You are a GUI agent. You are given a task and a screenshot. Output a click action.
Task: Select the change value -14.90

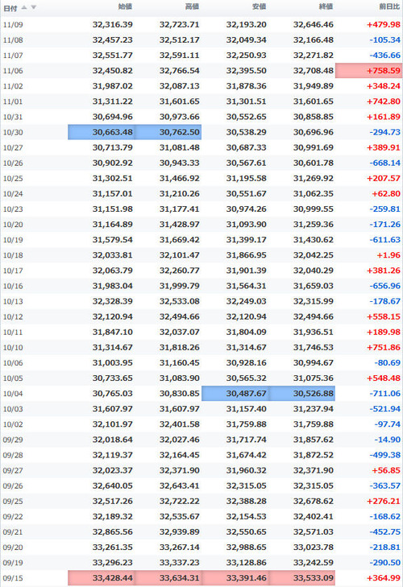coord(387,440)
